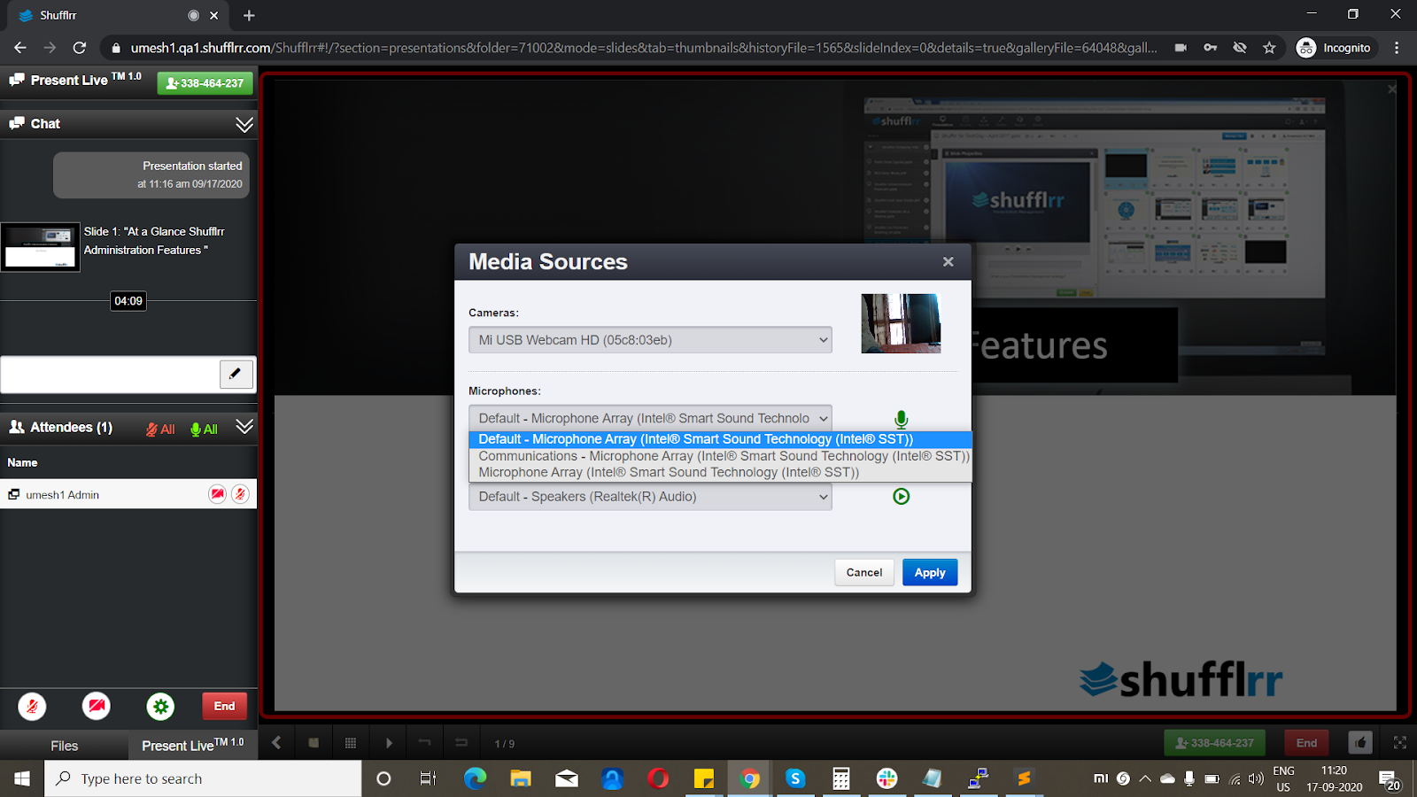The height and width of the screenshot is (797, 1417).
Task: Open Skype from the taskbar
Action: [795, 778]
